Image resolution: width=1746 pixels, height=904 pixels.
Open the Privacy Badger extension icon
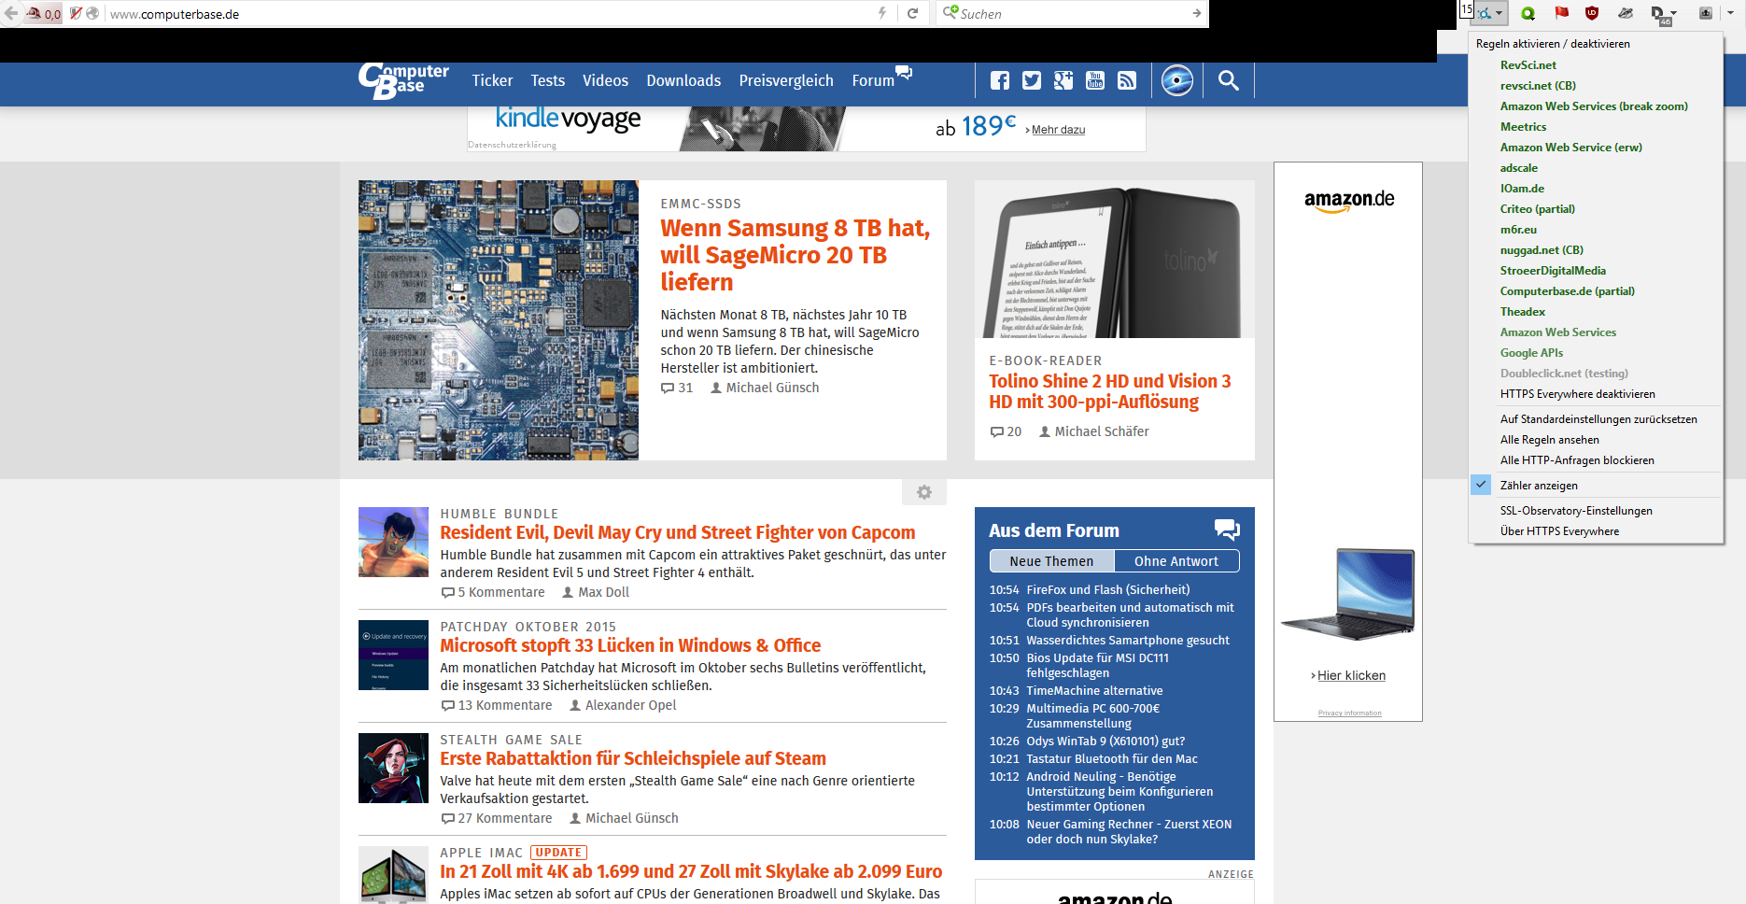[1626, 13]
